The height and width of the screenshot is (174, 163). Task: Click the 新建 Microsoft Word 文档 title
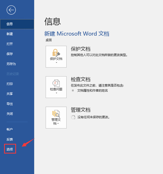click(77, 34)
